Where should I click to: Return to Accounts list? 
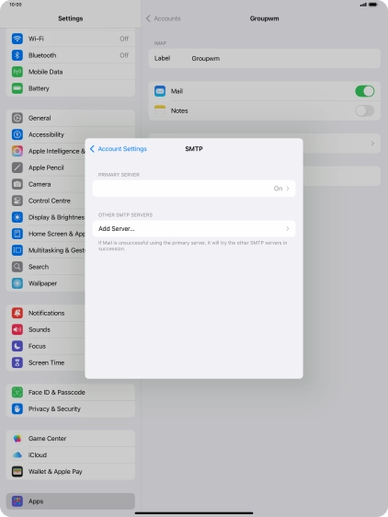164,18
